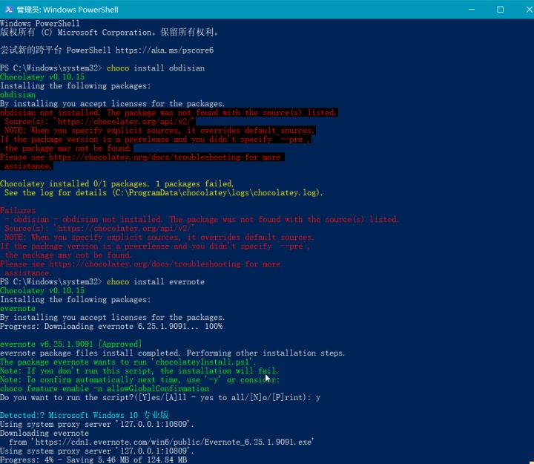Screen dimensions: 534x464
Task: Maximize the PowerShell window
Action: tap(501, 10)
